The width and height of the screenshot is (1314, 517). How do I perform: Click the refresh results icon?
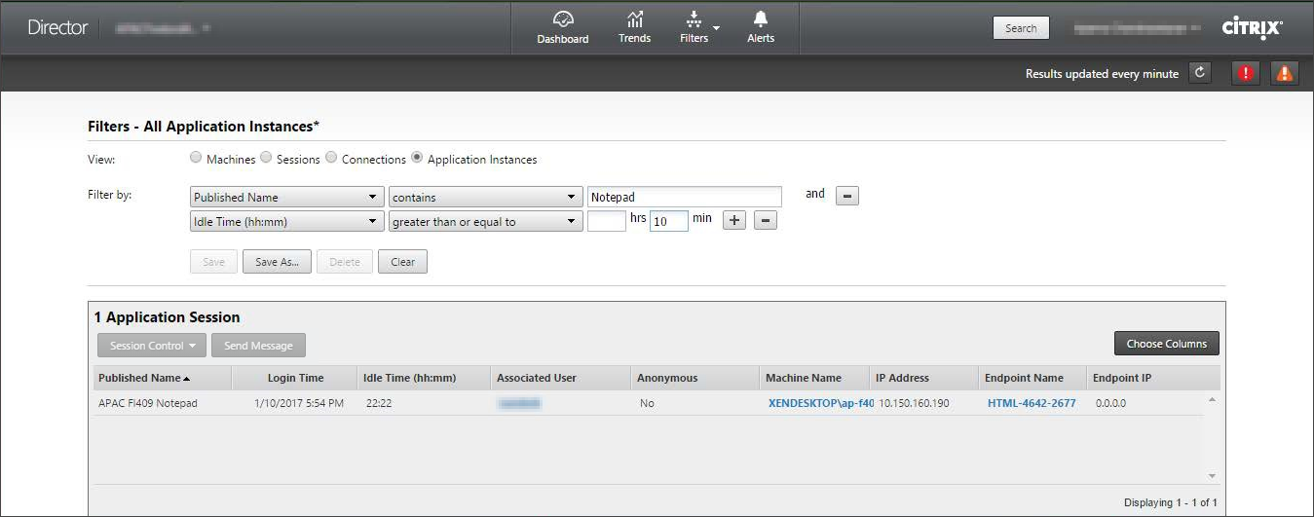tap(1200, 73)
